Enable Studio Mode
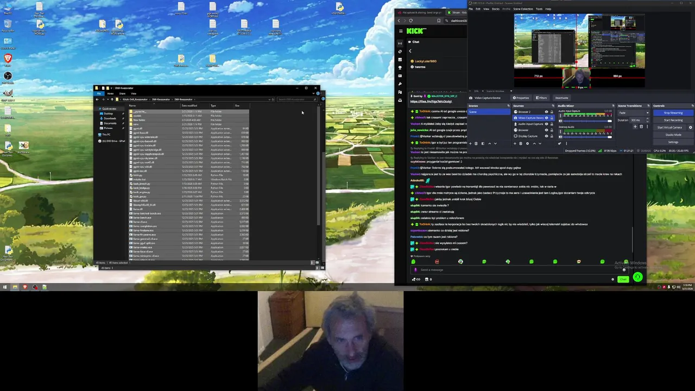Viewport: 695px width, 391px height. point(673,135)
